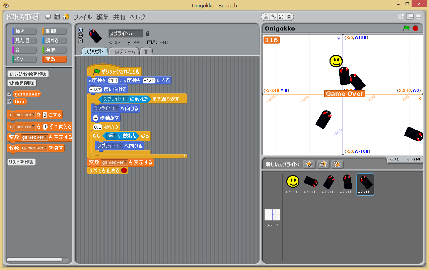This screenshot has width=429, height=270.
Task: Open variable dropdown in palette 'を表示する' block
Action: coord(34,137)
